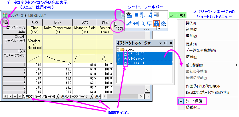
Task: Click the previous sheet arrow button
Action: coord(5,96)
